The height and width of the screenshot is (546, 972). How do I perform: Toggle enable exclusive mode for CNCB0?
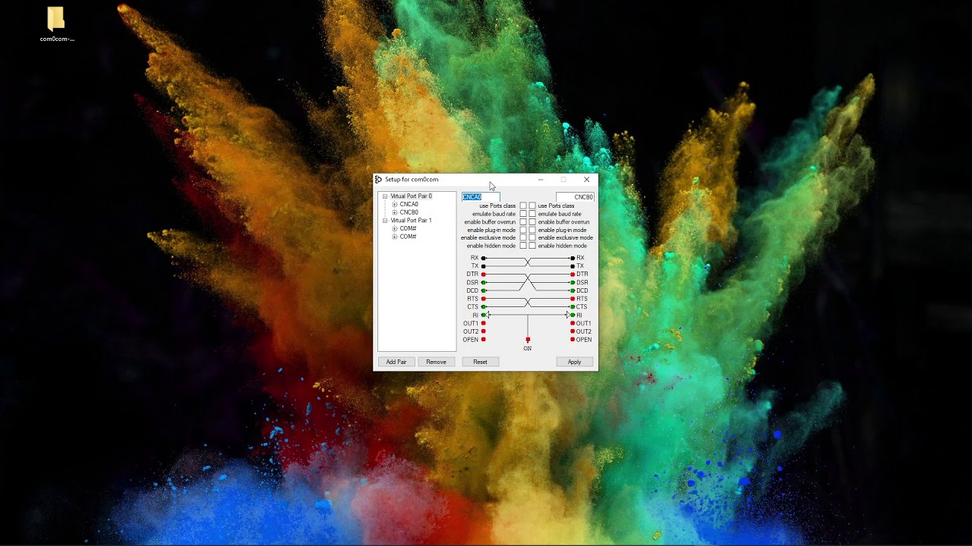click(532, 238)
